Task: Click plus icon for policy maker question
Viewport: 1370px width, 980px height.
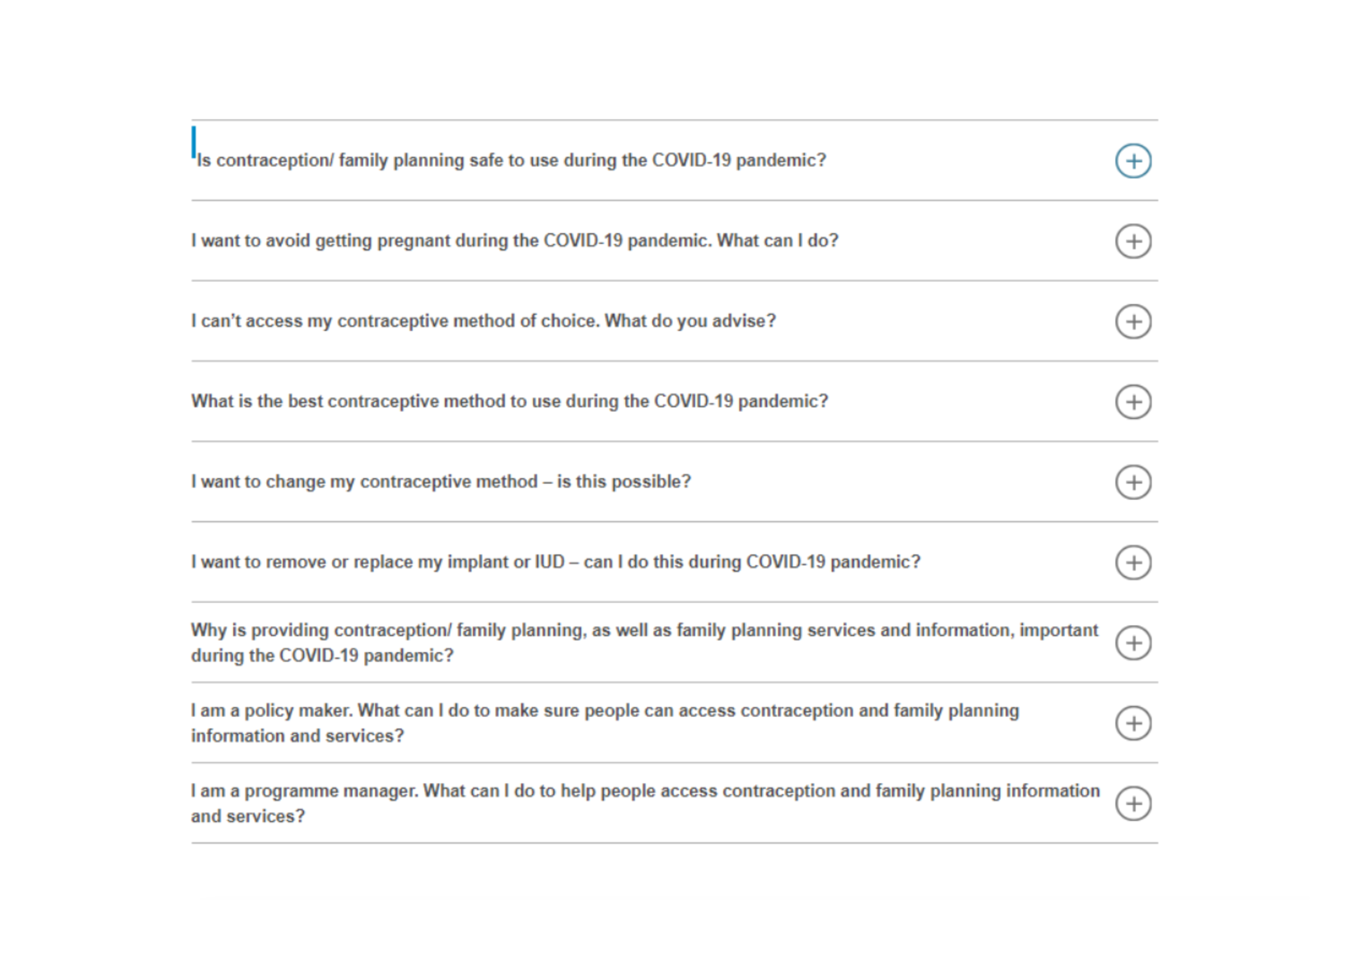Action: tap(1133, 723)
